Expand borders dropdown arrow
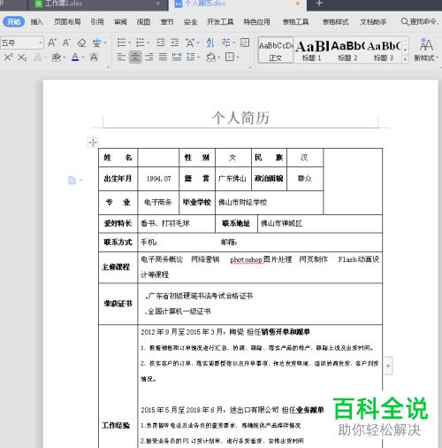Viewport: 442px width, 448px height. pyautogui.click(x=238, y=58)
